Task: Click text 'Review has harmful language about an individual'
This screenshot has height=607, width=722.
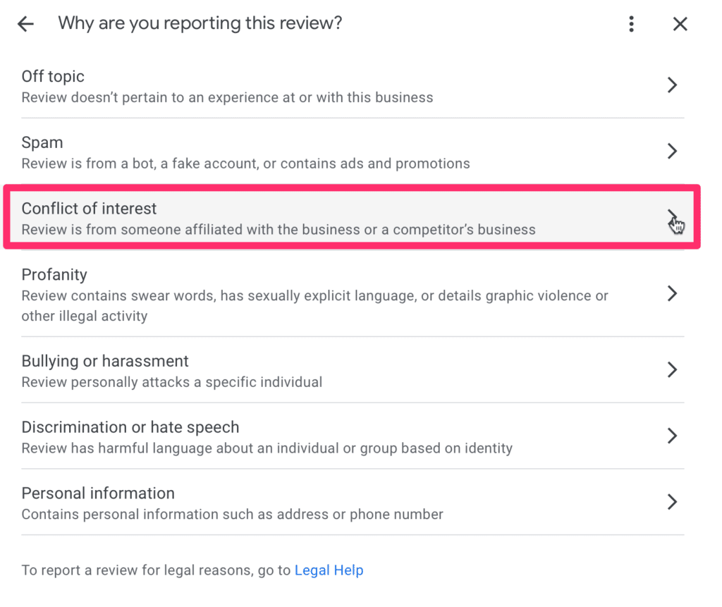Action: 180,448
